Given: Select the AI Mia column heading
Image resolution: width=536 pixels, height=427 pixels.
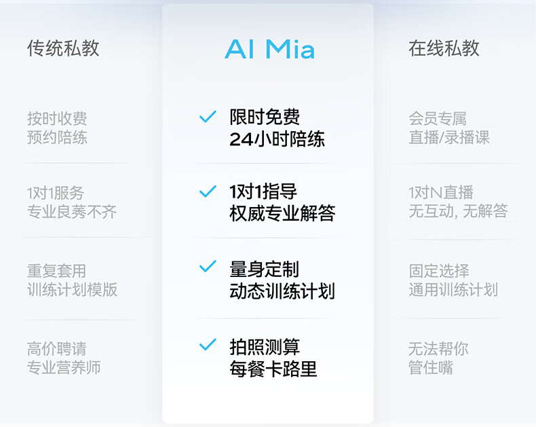Looking at the screenshot, I should coord(269,49).
